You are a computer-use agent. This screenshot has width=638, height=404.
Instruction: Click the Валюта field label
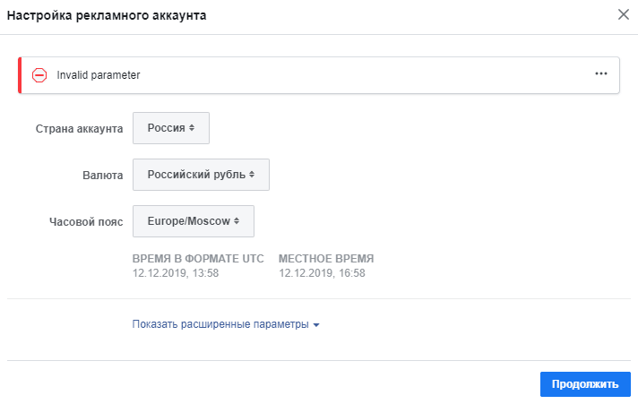102,175
